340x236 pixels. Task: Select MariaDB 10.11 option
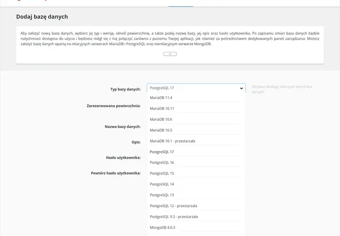coord(196,109)
